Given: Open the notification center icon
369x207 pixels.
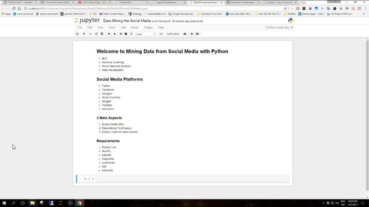Looking at the screenshot, I should 363,203.
